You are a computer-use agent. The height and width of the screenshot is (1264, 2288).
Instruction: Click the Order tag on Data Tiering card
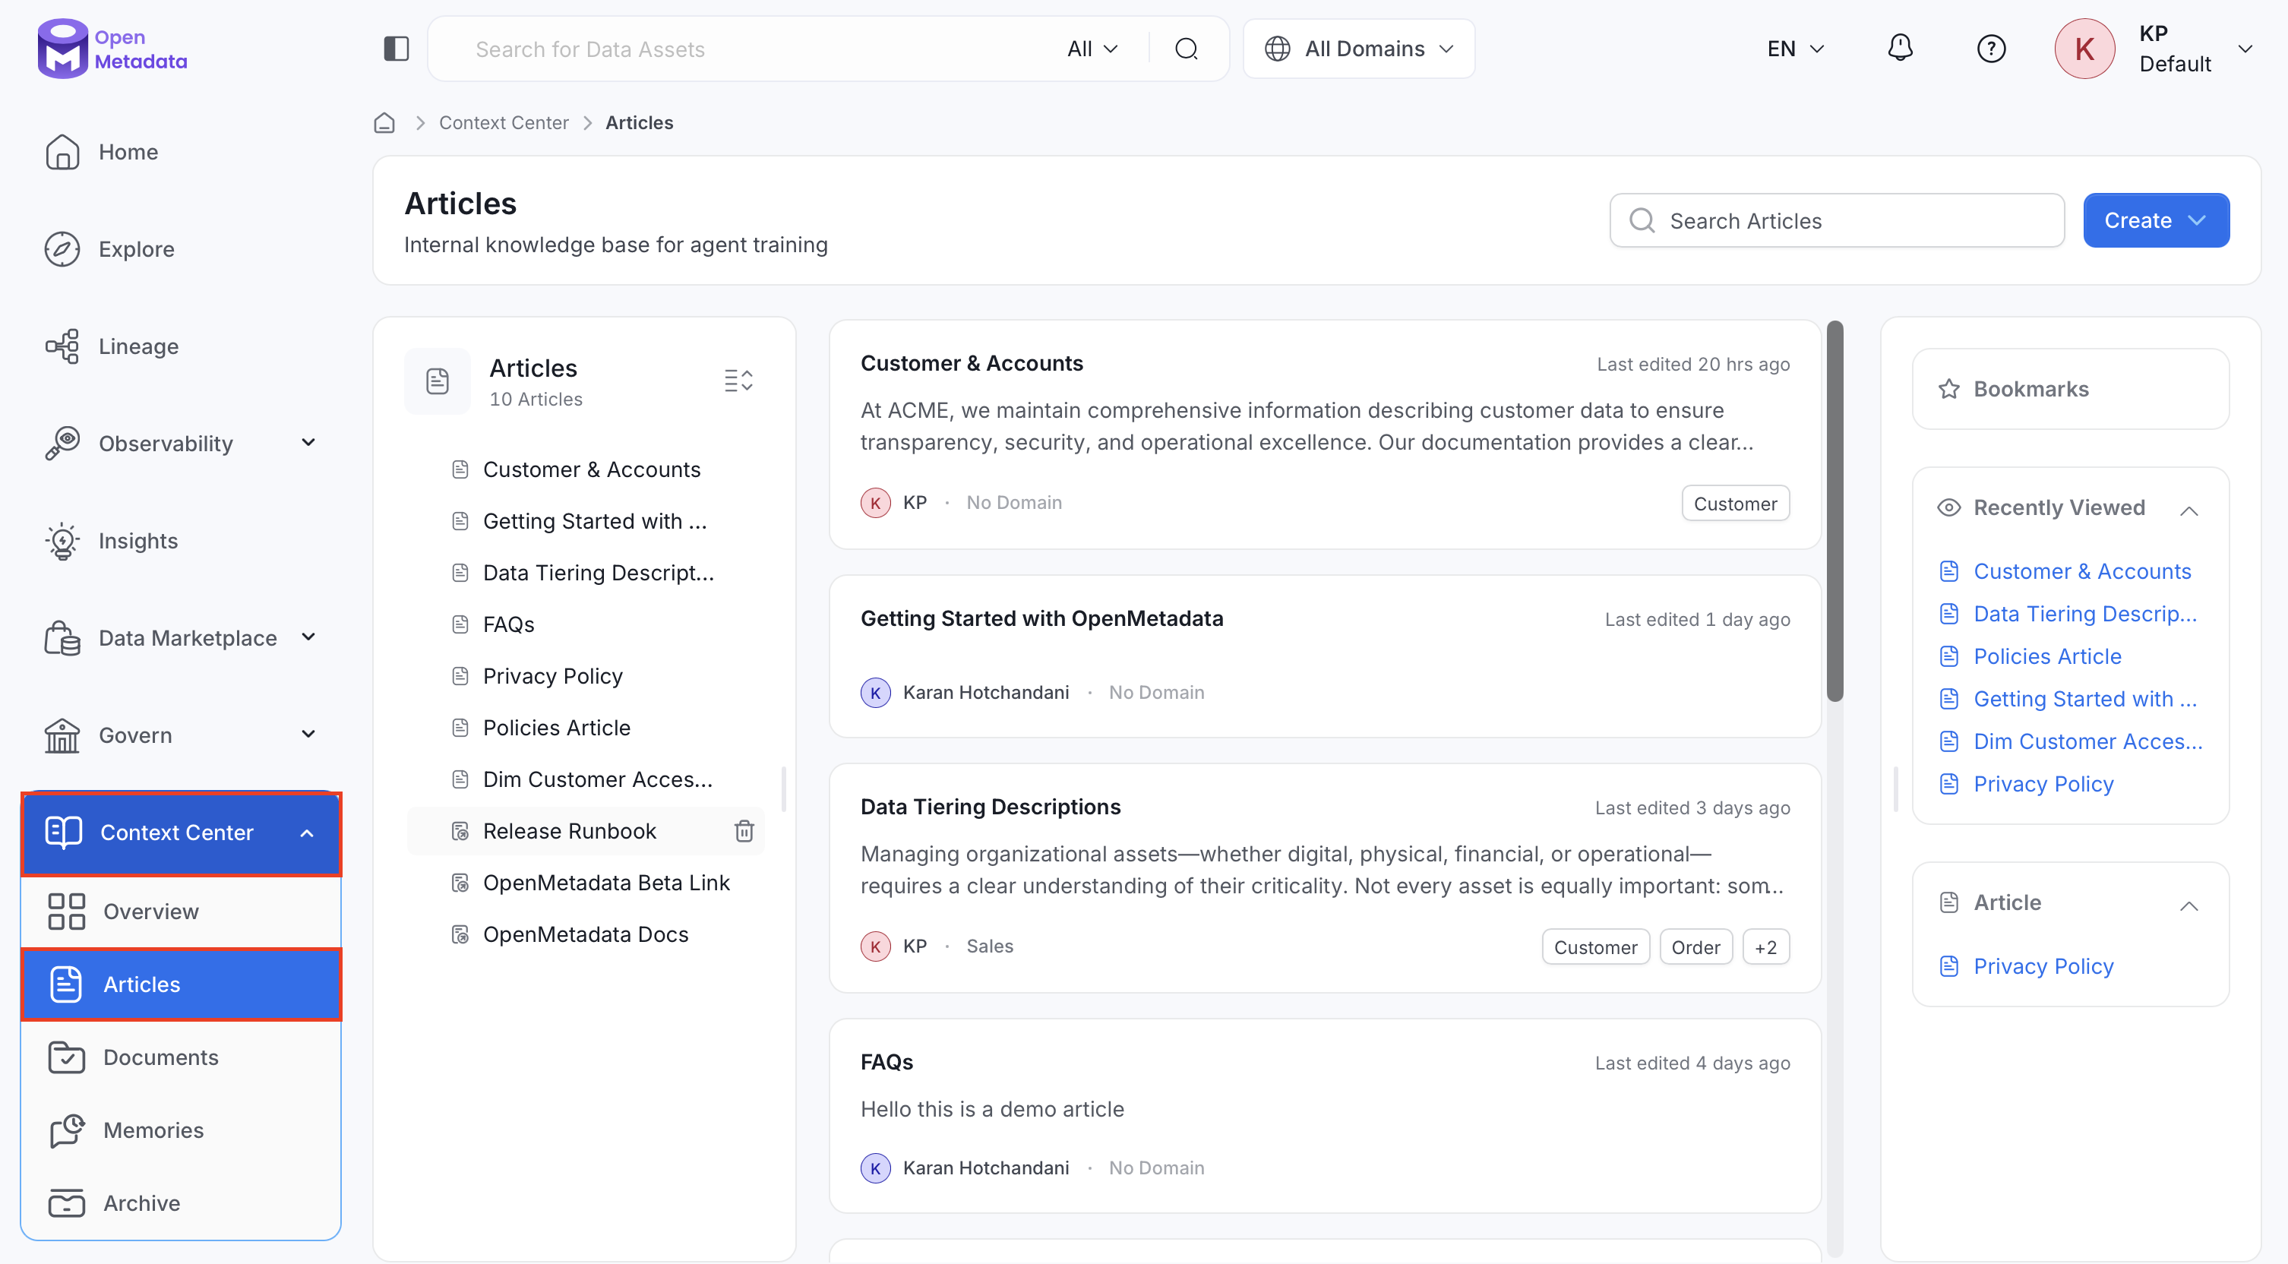tap(1695, 947)
